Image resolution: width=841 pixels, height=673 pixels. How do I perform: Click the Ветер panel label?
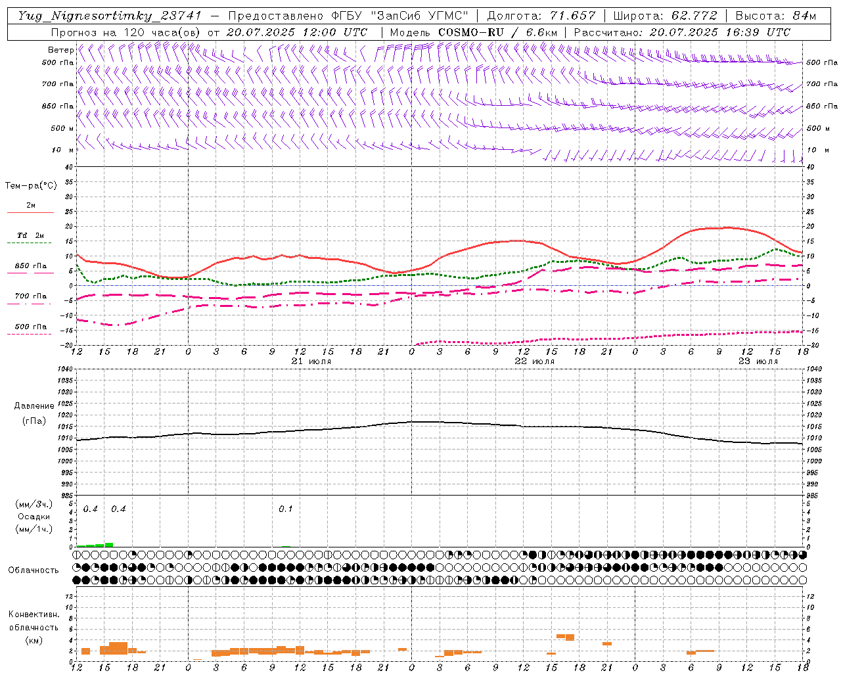60,49
